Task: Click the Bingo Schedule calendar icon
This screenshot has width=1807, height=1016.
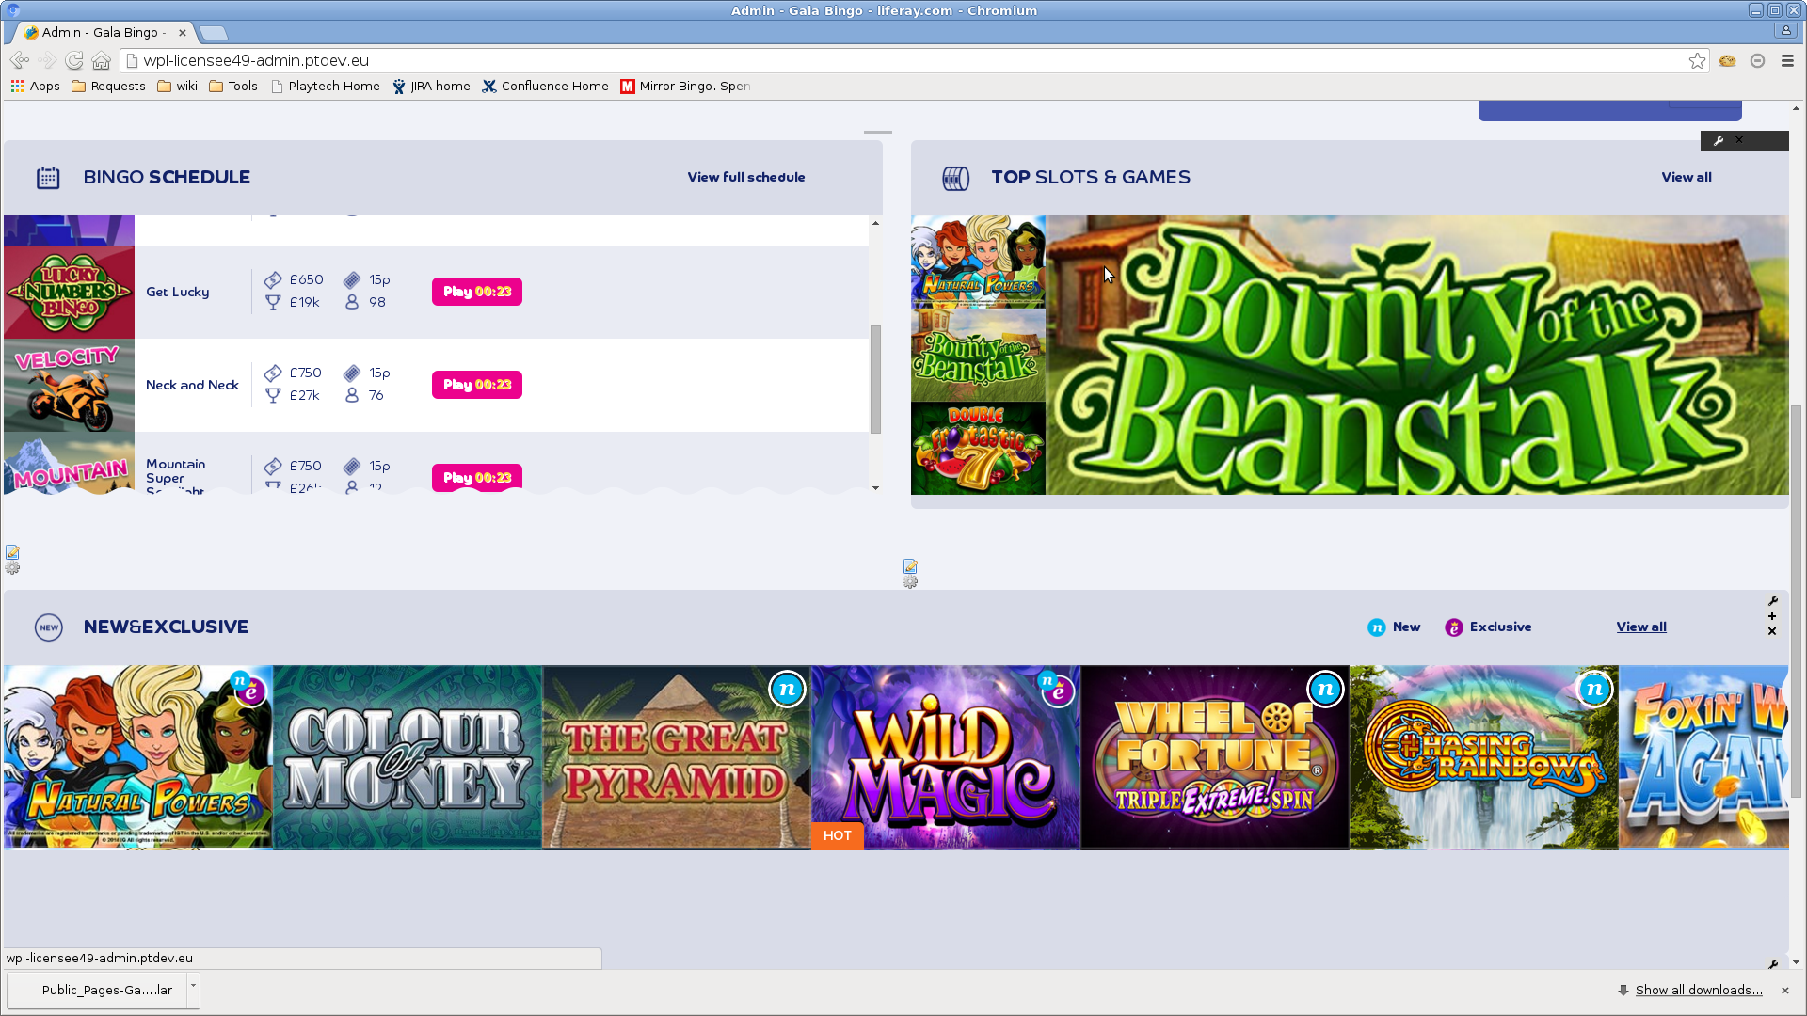Action: [x=48, y=178]
